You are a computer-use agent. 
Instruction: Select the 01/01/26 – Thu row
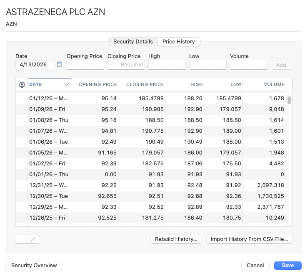pyautogui.click(x=151, y=175)
